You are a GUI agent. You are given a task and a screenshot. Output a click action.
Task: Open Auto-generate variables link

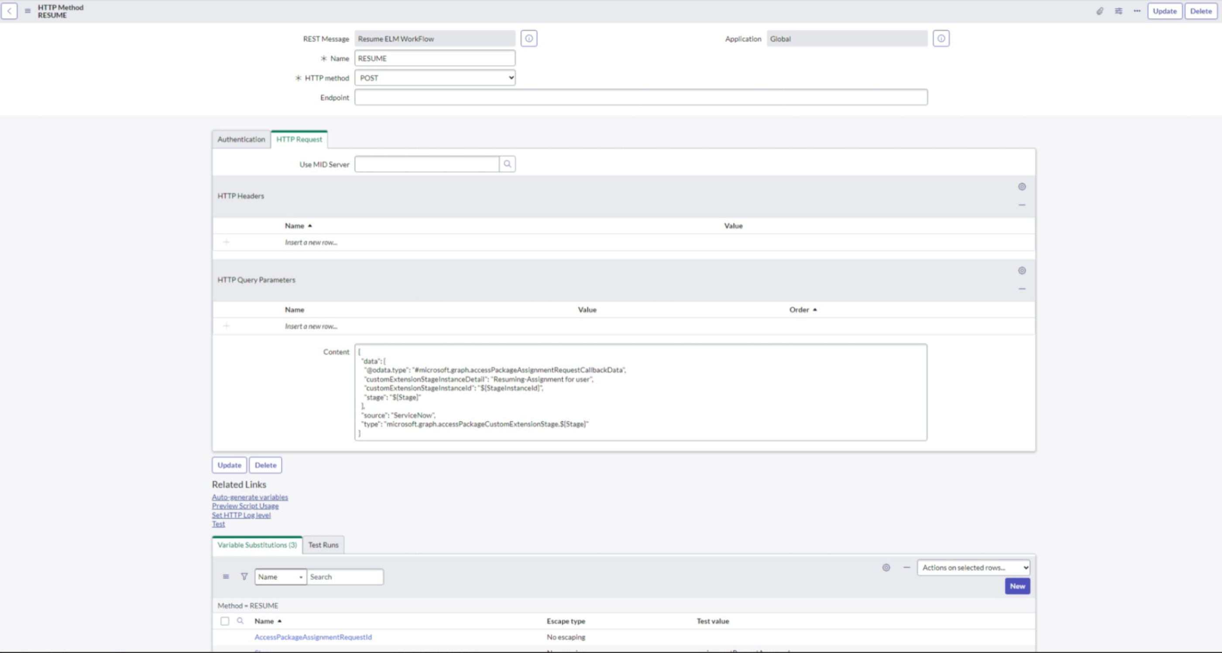pyautogui.click(x=250, y=497)
